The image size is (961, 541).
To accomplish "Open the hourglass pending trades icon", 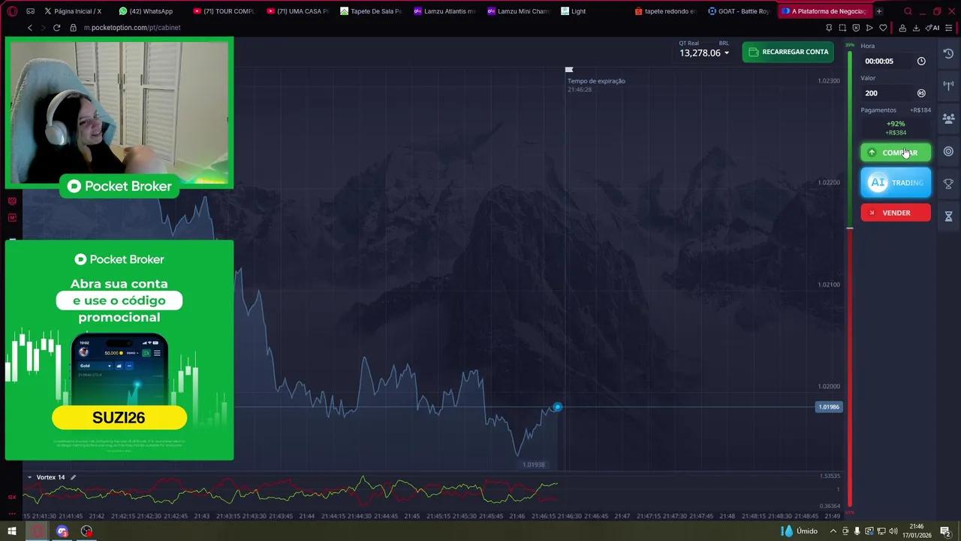I will (x=948, y=216).
